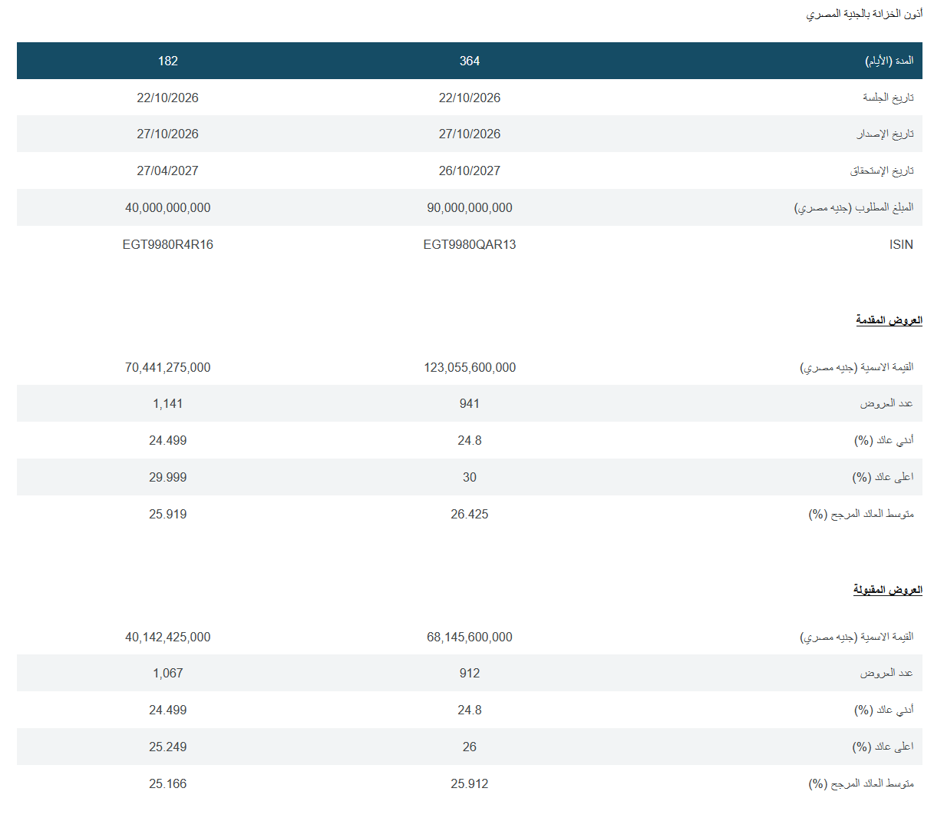This screenshot has width=934, height=828.
Task: Click the issue date 27/10/2026 under 364
Action: pyautogui.click(x=470, y=134)
